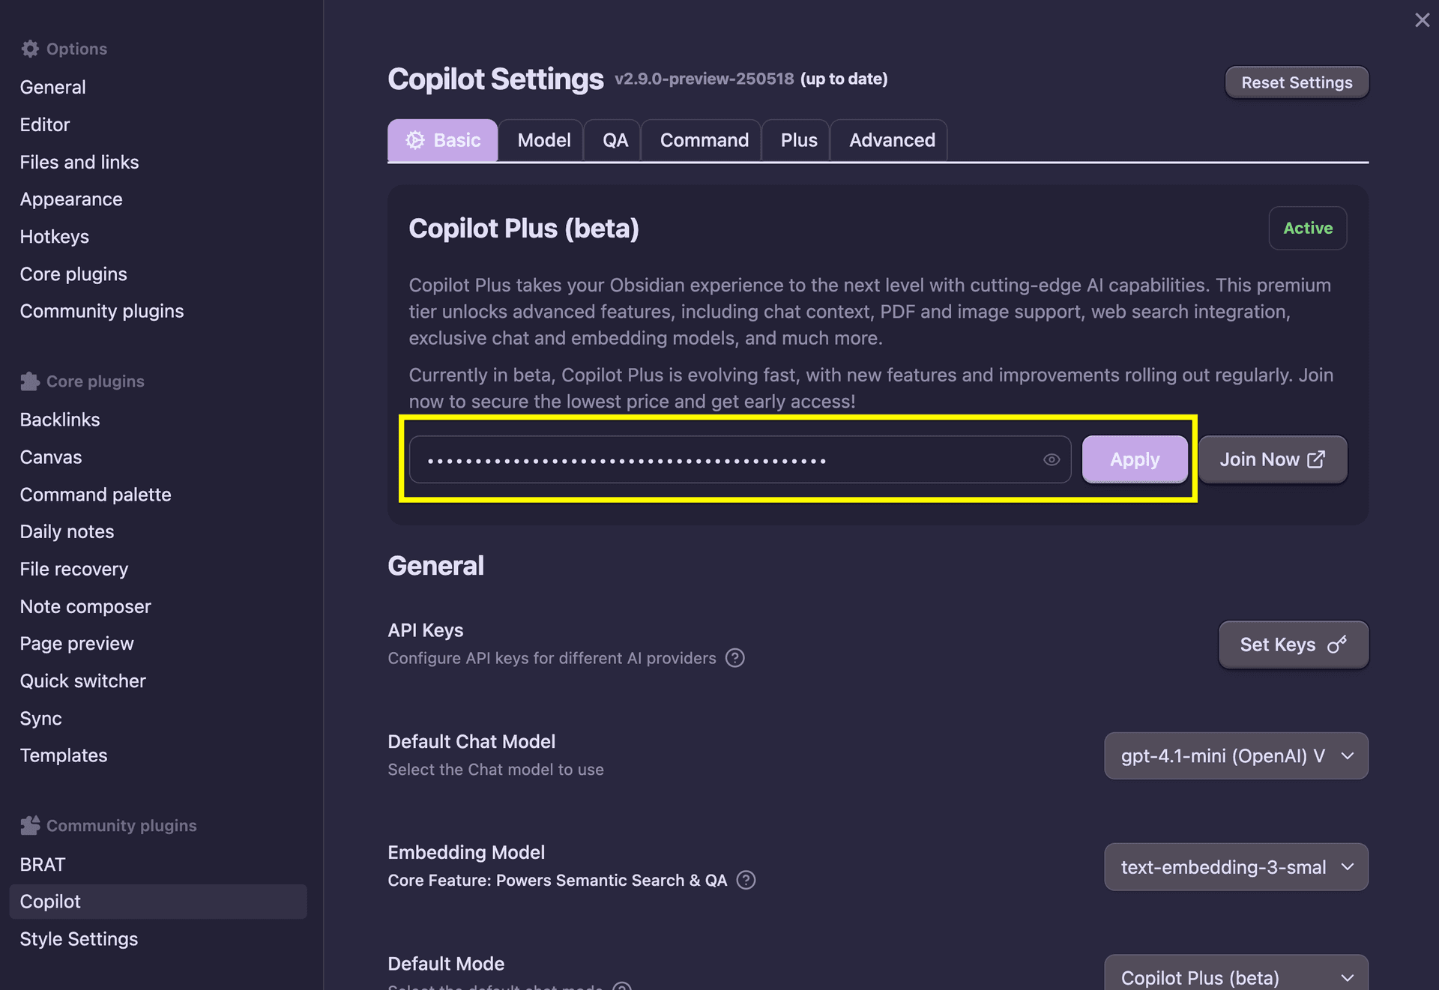Click inside the license key input field

coord(712,459)
